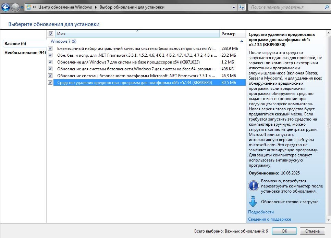Sort by the 'Размер' column header
The height and width of the screenshot is (238, 331).
point(233,34)
